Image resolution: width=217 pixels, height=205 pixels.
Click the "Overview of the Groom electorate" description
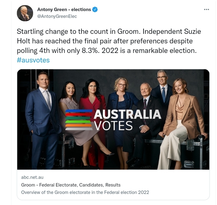[x=85, y=192]
